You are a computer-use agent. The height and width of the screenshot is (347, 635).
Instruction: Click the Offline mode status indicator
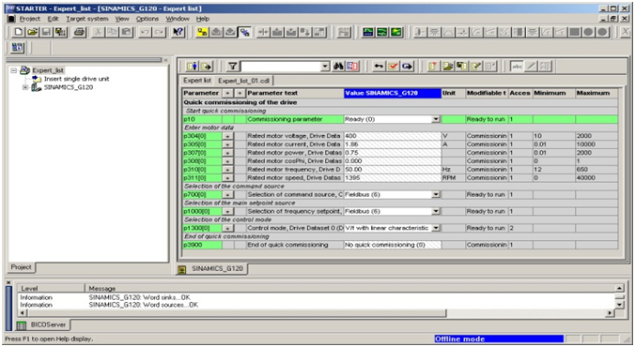(499, 339)
